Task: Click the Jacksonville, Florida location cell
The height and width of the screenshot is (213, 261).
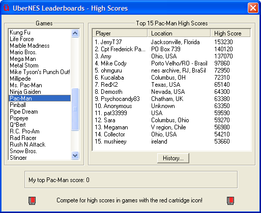Action: point(176,42)
